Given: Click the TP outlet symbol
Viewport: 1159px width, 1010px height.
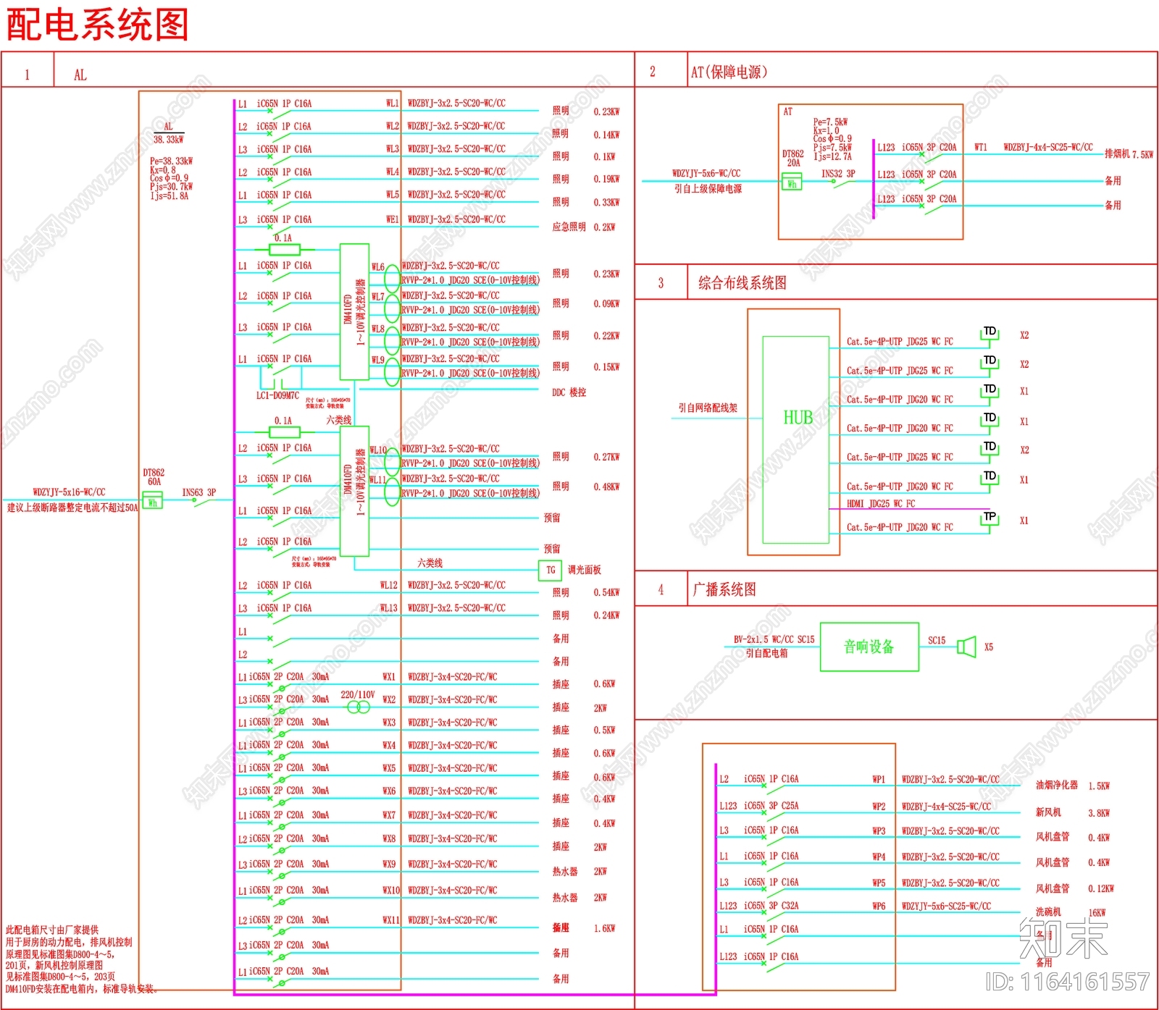Looking at the screenshot, I should (989, 517).
